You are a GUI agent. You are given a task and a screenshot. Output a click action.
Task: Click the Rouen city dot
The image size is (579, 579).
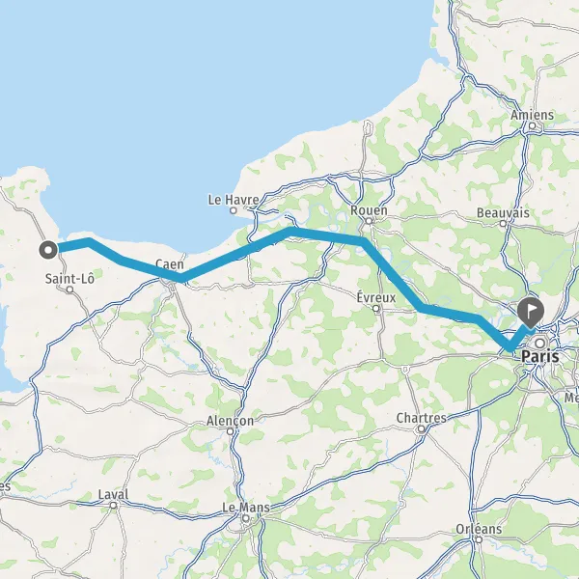[x=369, y=221]
